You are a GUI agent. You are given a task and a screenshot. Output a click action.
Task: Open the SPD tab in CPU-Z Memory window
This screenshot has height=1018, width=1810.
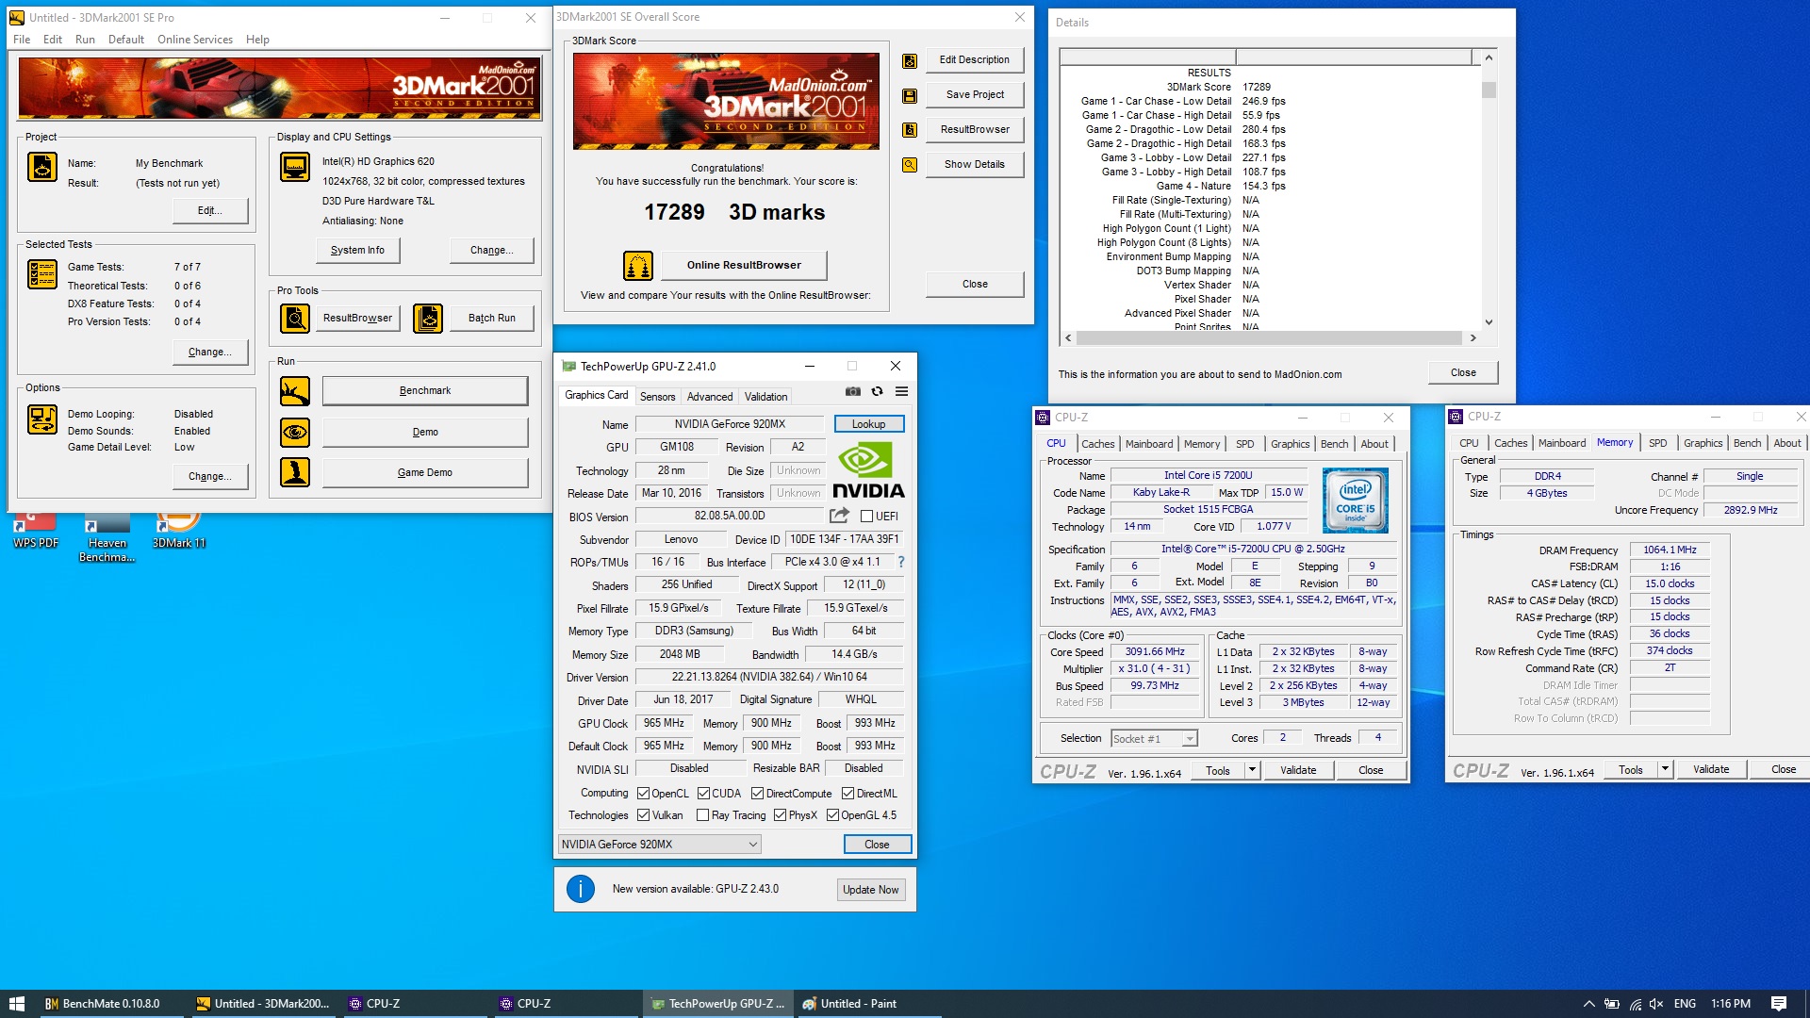click(1658, 443)
